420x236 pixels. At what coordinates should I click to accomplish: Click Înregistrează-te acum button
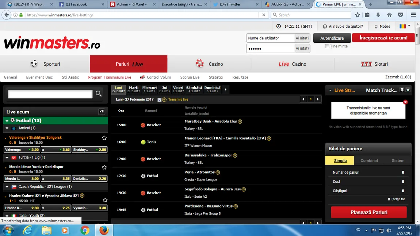click(383, 38)
